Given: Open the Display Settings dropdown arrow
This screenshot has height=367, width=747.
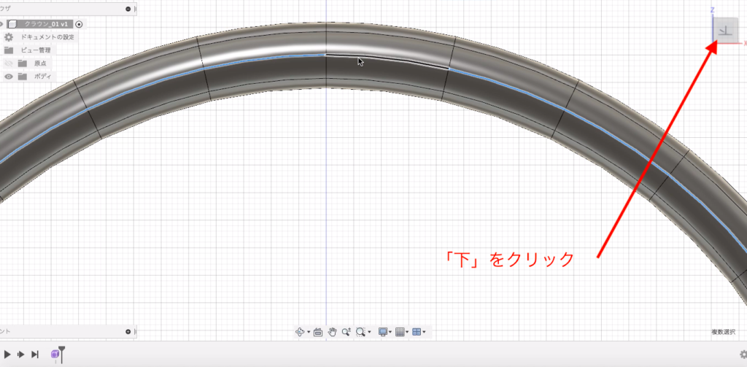Looking at the screenshot, I should tap(390, 333).
